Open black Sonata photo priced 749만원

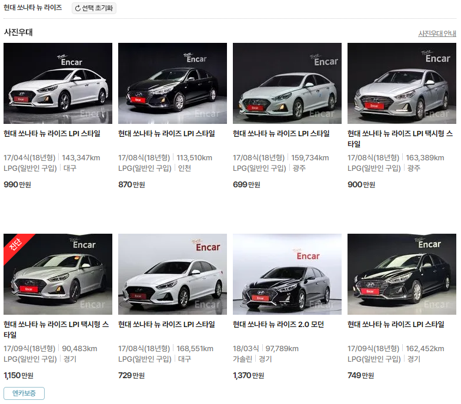coord(402,274)
